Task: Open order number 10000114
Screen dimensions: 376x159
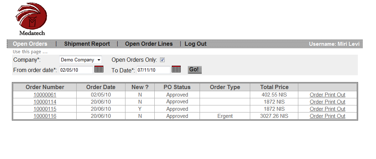Action: [45, 102]
